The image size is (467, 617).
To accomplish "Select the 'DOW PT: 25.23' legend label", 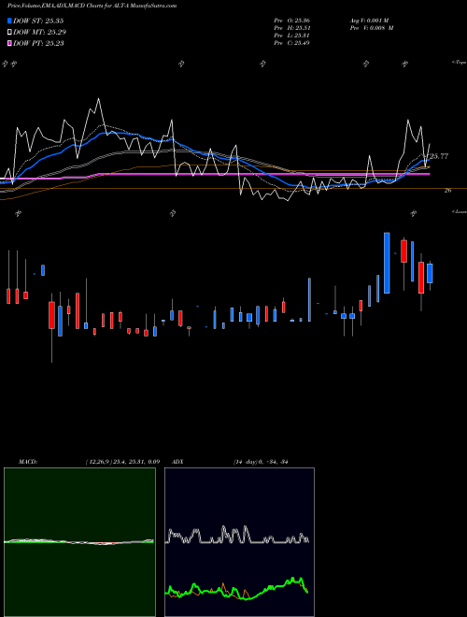I will [x=38, y=43].
